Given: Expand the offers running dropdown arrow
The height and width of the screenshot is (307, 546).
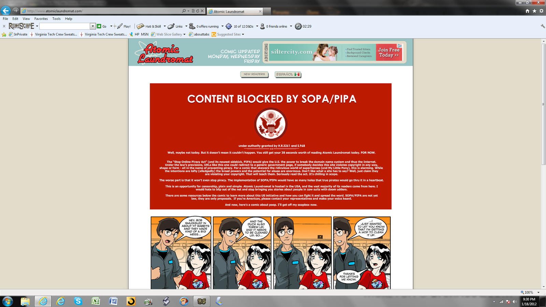Looking at the screenshot, I should point(222,26).
